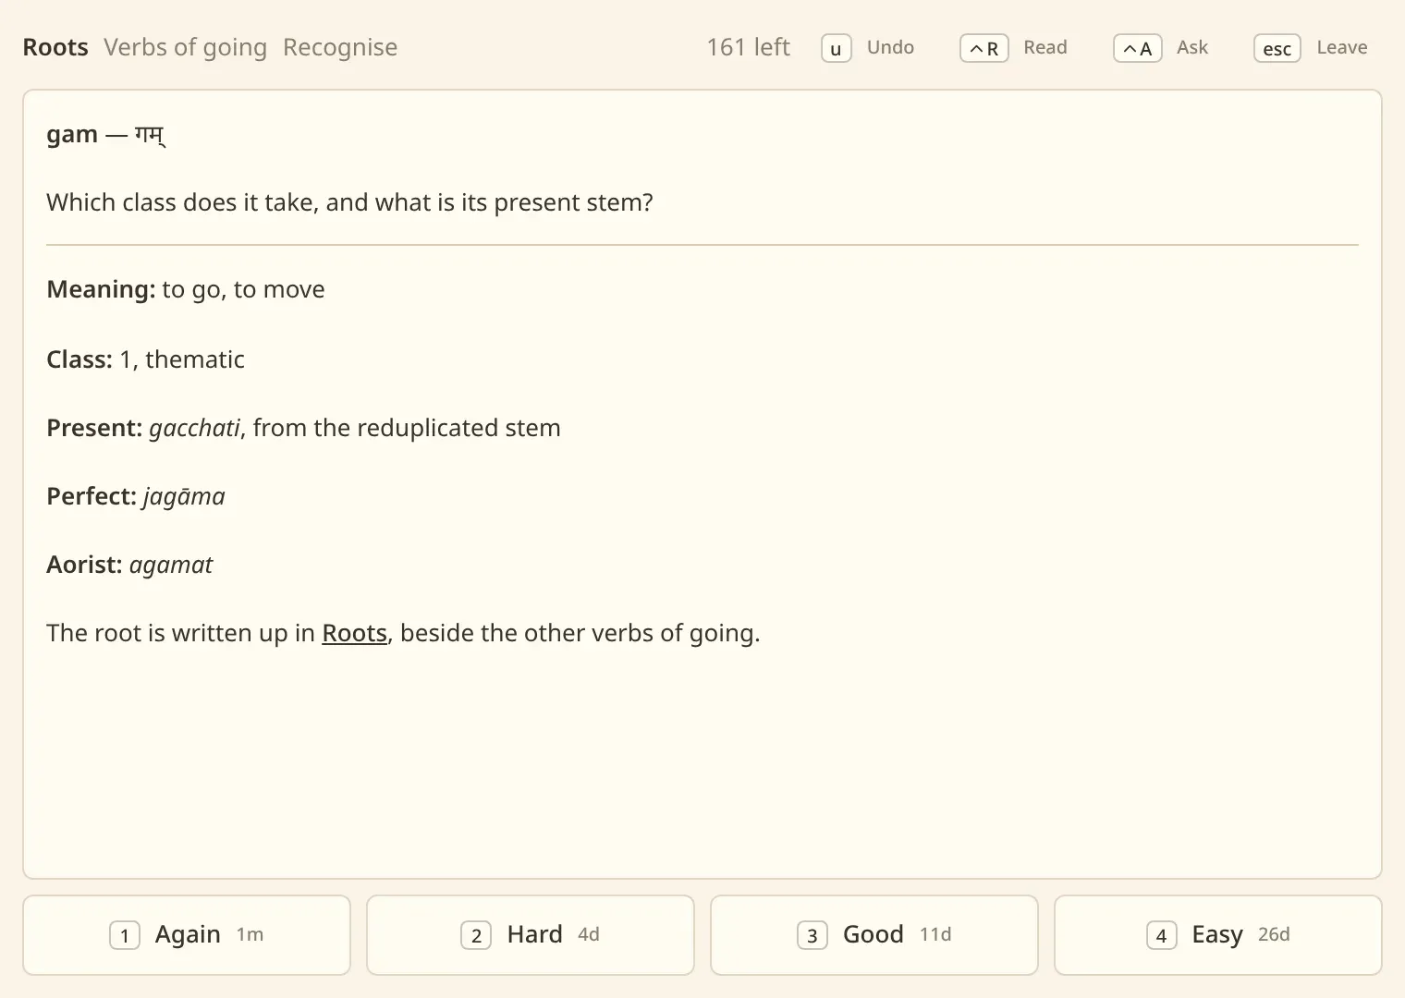Click the ^A shortcut key badge
This screenshot has width=1405, height=998.
click(1138, 48)
